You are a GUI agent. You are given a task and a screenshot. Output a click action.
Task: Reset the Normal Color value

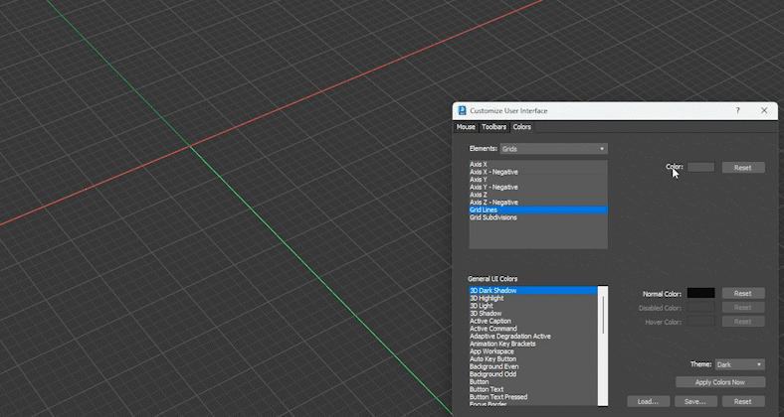point(742,293)
